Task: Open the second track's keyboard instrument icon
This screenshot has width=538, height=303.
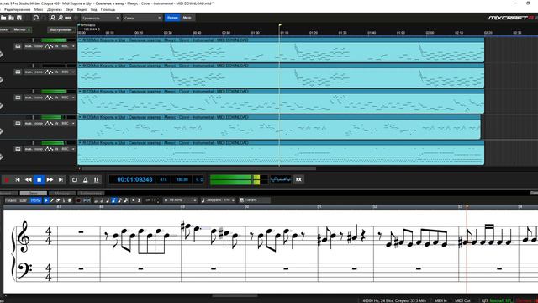Action: click(18, 72)
